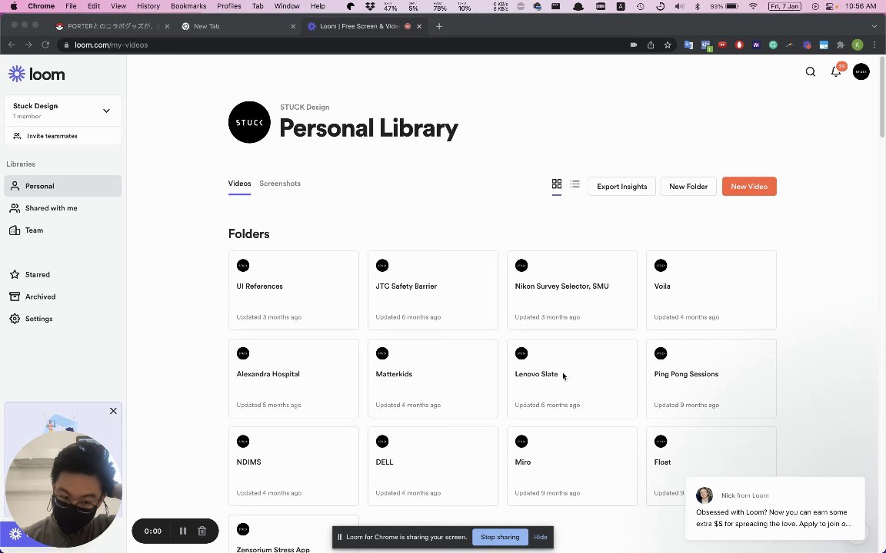The height and width of the screenshot is (553, 886).
Task: Open the DELL folder
Action: (x=433, y=466)
